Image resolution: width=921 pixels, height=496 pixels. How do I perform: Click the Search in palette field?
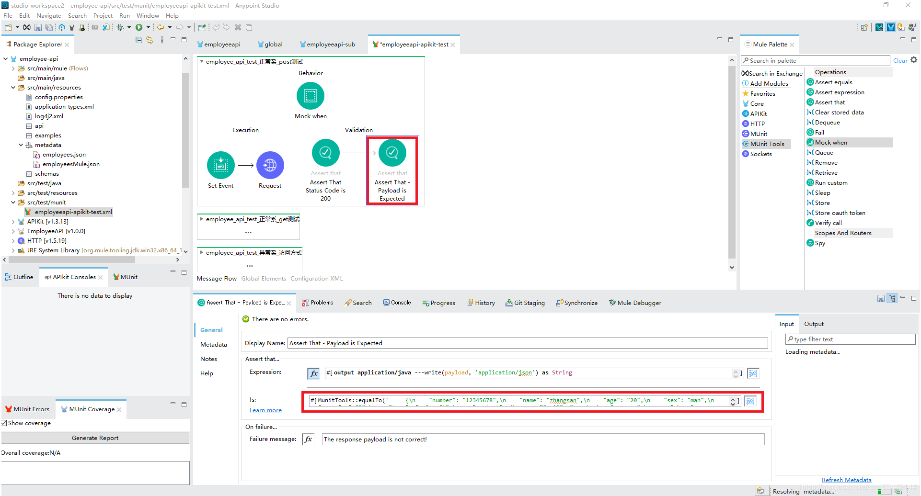(815, 61)
